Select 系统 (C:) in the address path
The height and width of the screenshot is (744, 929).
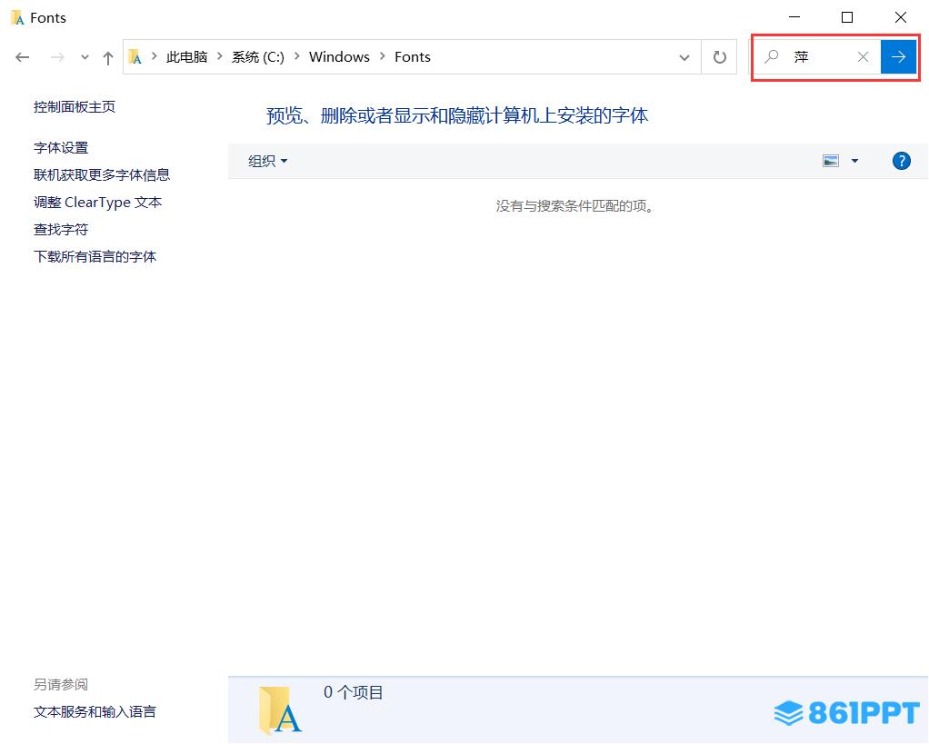point(258,57)
